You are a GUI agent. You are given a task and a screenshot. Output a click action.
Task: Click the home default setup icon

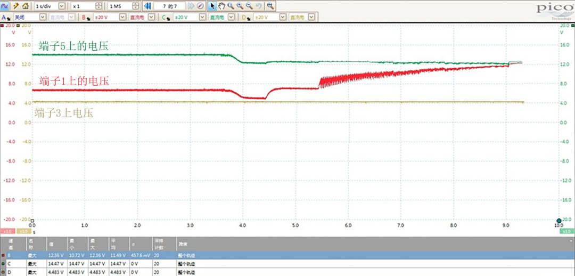(26, 6)
